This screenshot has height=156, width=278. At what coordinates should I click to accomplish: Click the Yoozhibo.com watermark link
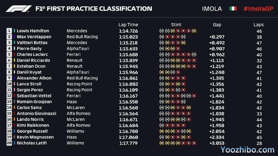click(247, 149)
